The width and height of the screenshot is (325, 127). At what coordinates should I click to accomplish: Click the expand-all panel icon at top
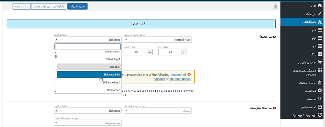click(276, 6)
